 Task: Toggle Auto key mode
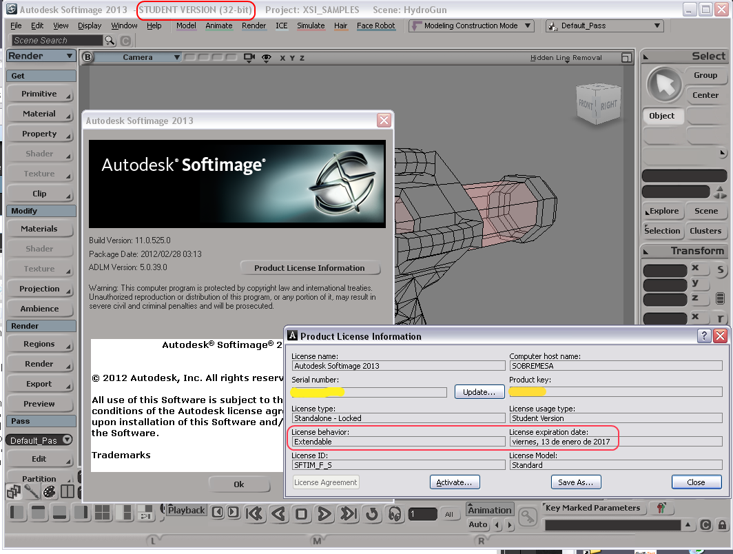coord(478,524)
